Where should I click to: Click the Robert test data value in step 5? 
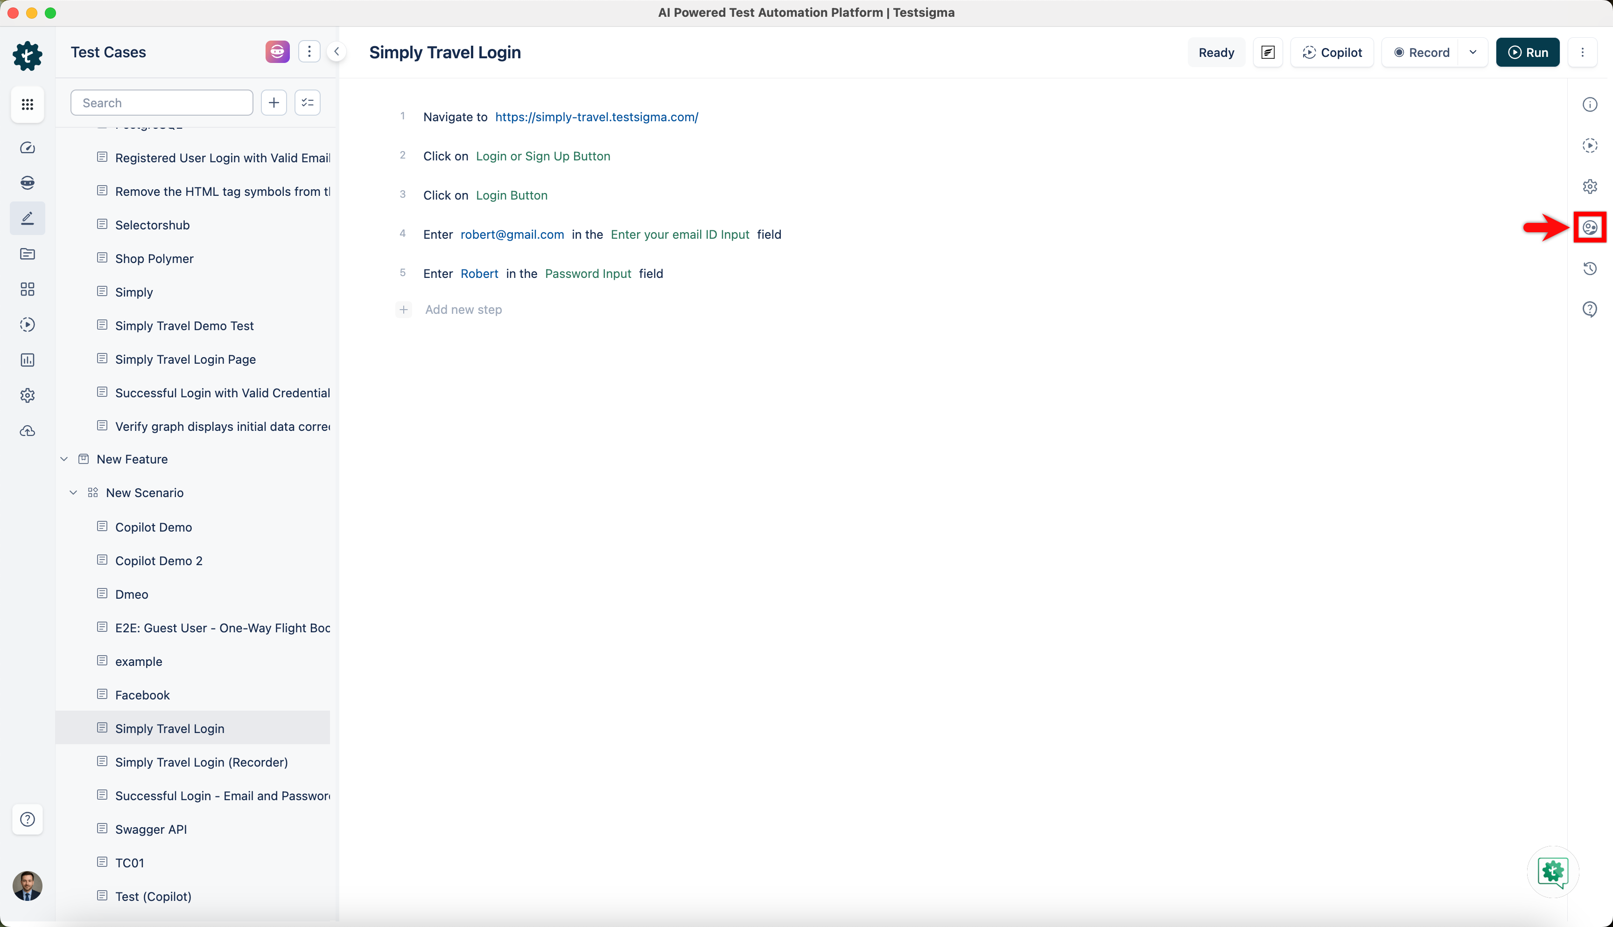coord(479,274)
